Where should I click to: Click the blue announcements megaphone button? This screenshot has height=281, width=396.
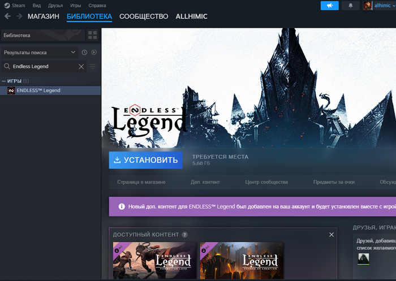point(330,5)
